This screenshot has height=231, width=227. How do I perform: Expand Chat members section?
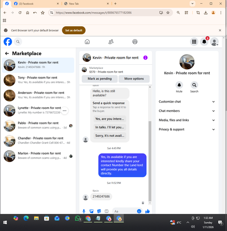187,111
